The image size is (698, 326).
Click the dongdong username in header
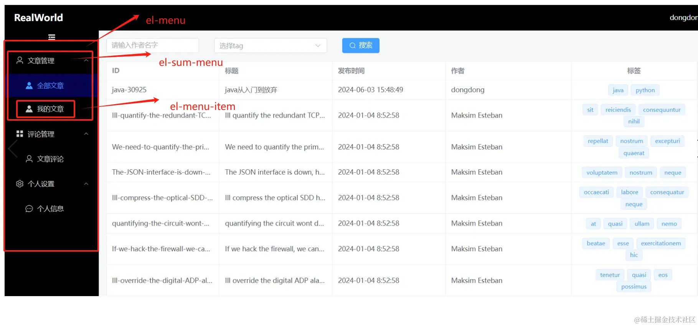point(683,18)
